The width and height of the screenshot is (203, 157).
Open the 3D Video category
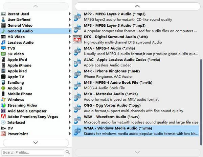[36, 54]
